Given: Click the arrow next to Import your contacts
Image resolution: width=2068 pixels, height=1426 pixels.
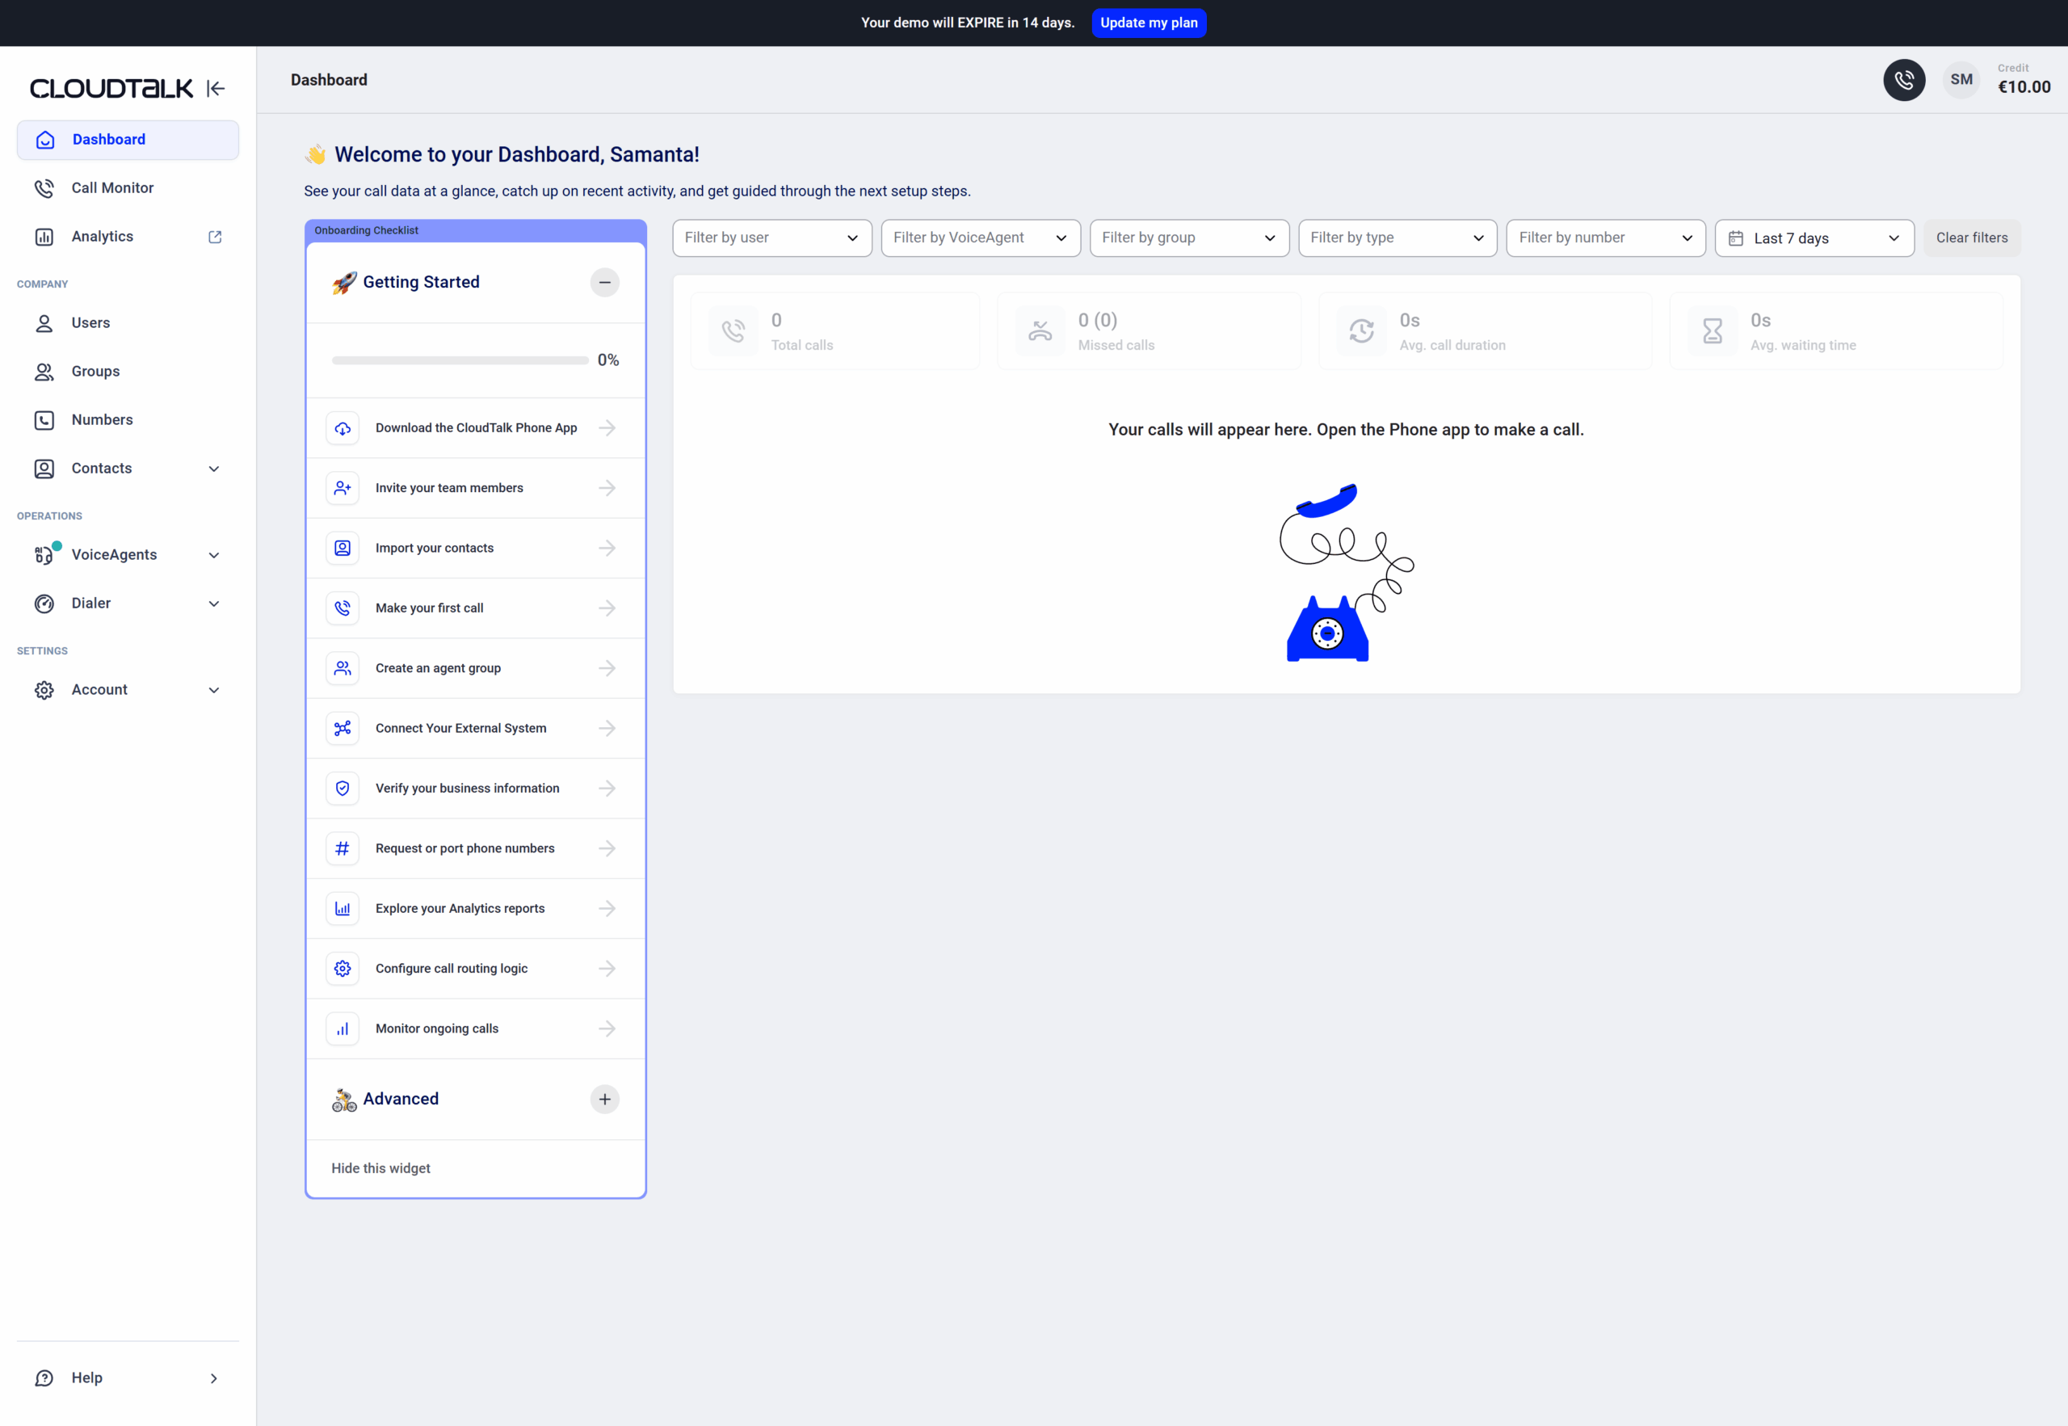Looking at the screenshot, I should (x=607, y=548).
